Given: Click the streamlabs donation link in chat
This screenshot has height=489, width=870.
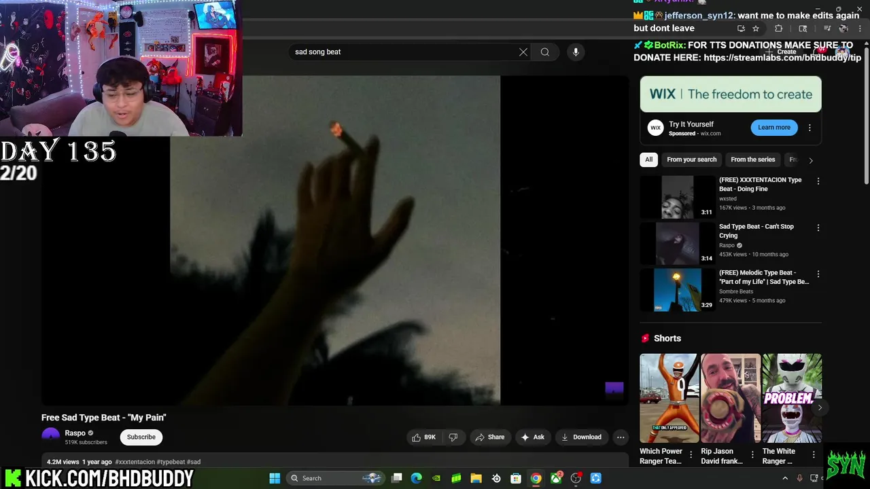Looking at the screenshot, I should pos(782,58).
